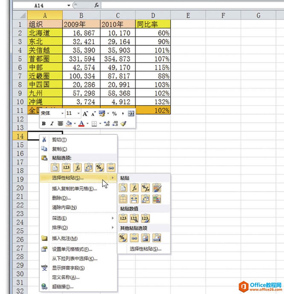Select Linked Picture icon under 其他粘贴选项
Screen dimensions: 284x294
pos(157,238)
